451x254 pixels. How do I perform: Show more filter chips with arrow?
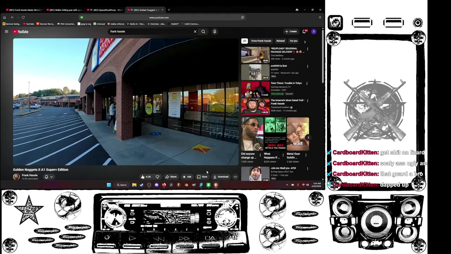305,42
